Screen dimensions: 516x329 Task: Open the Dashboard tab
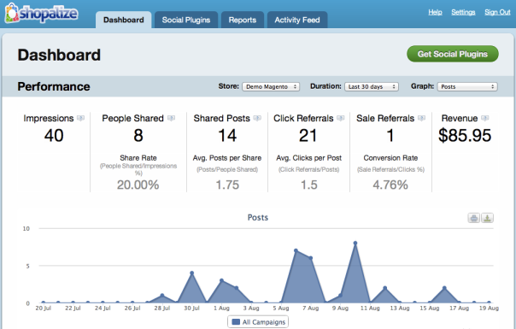coord(123,21)
